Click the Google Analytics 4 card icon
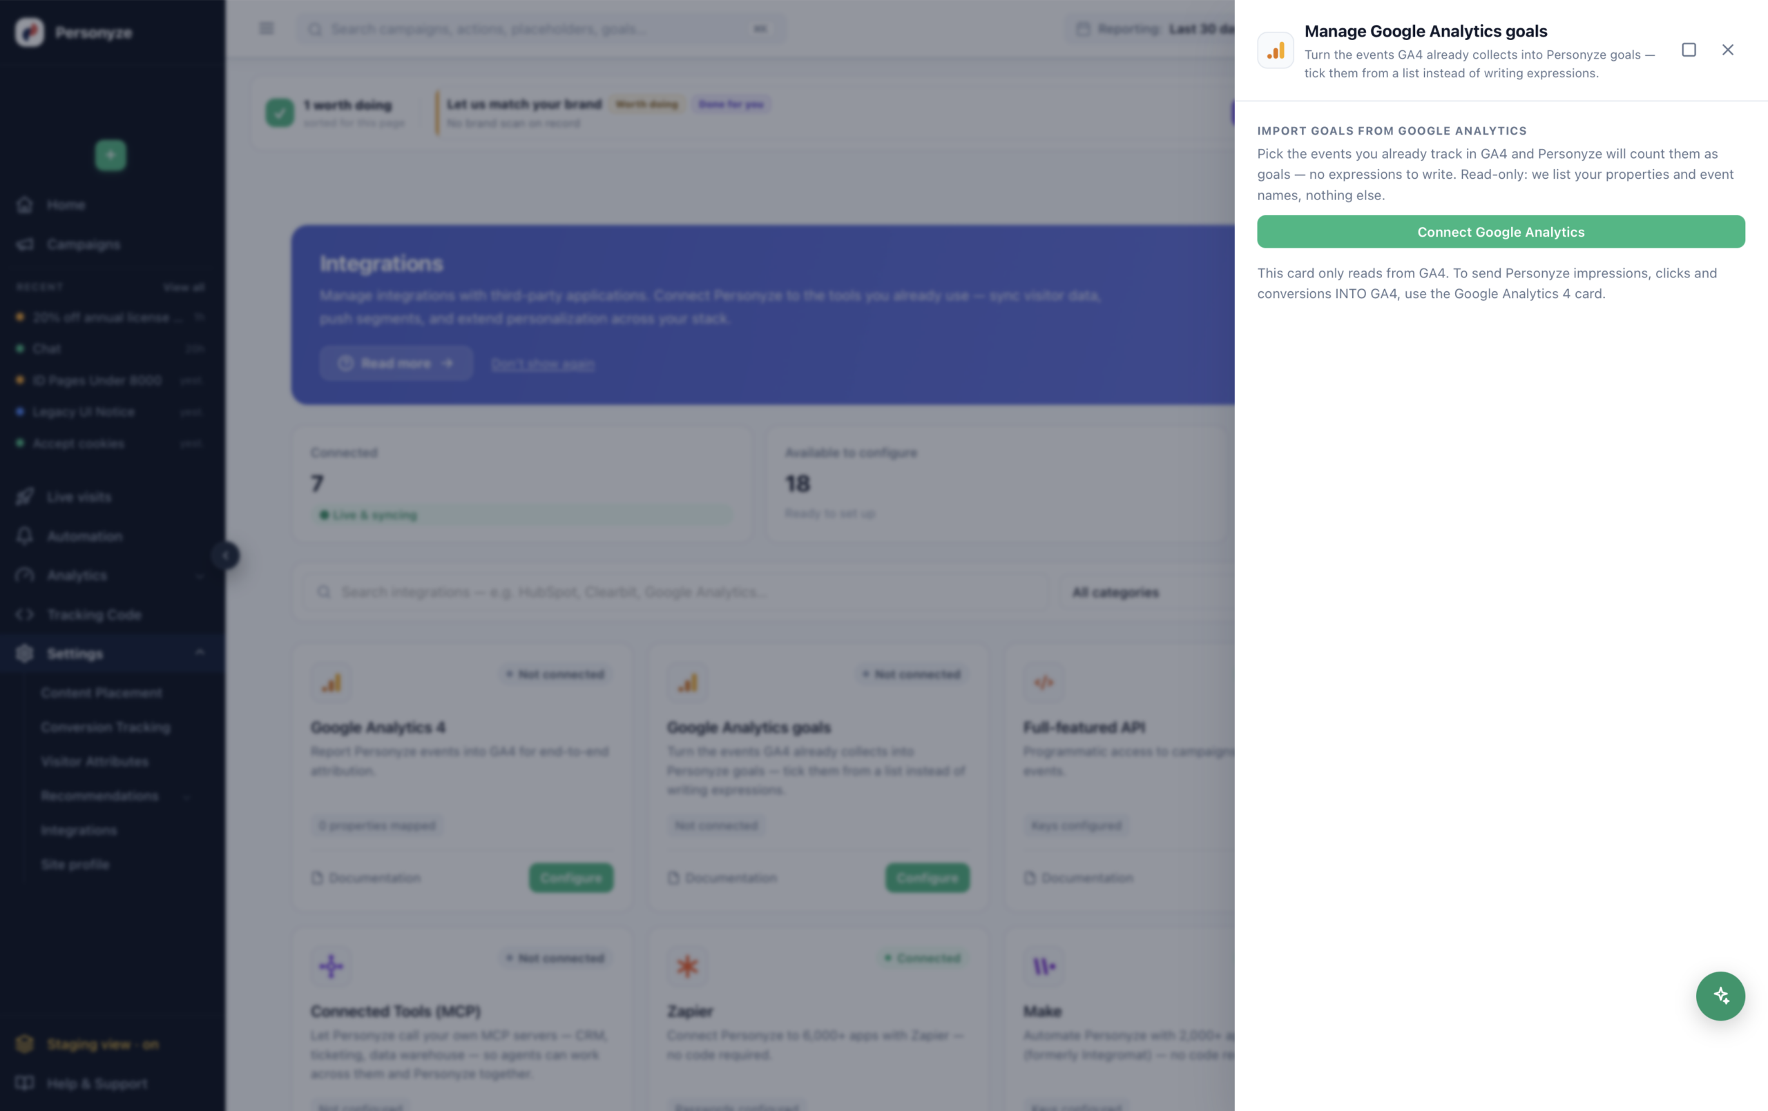Screen dimensions: 1768x1111 coord(331,683)
